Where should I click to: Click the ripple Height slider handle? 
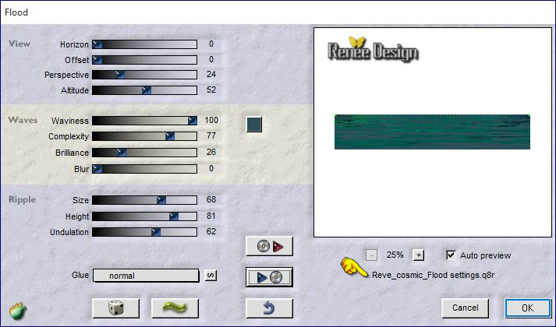click(x=174, y=216)
